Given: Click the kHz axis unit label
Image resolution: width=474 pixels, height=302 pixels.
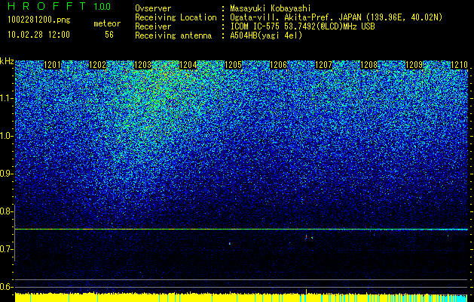Looking at the screenshot, I should pyautogui.click(x=7, y=61).
